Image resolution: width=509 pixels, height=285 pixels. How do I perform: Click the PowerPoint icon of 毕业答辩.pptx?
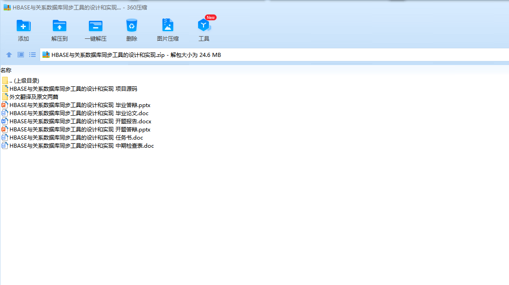point(5,105)
